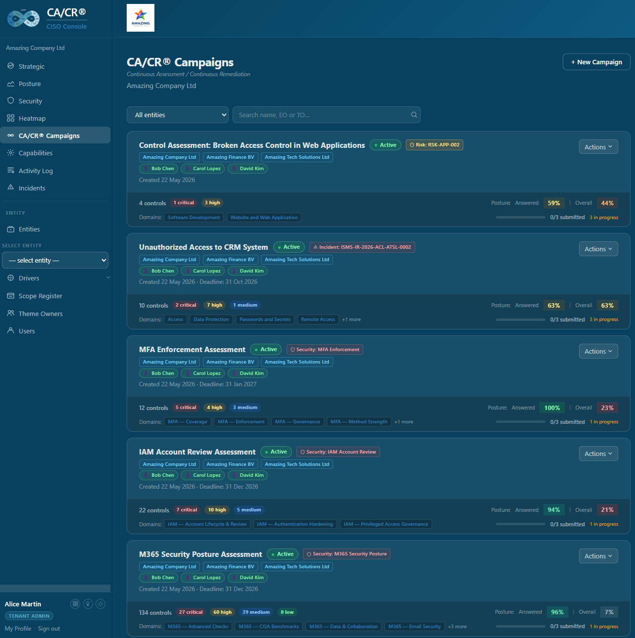The image size is (635, 638).
Task: Go to Strategic in the sidebar
Action: coord(55,66)
